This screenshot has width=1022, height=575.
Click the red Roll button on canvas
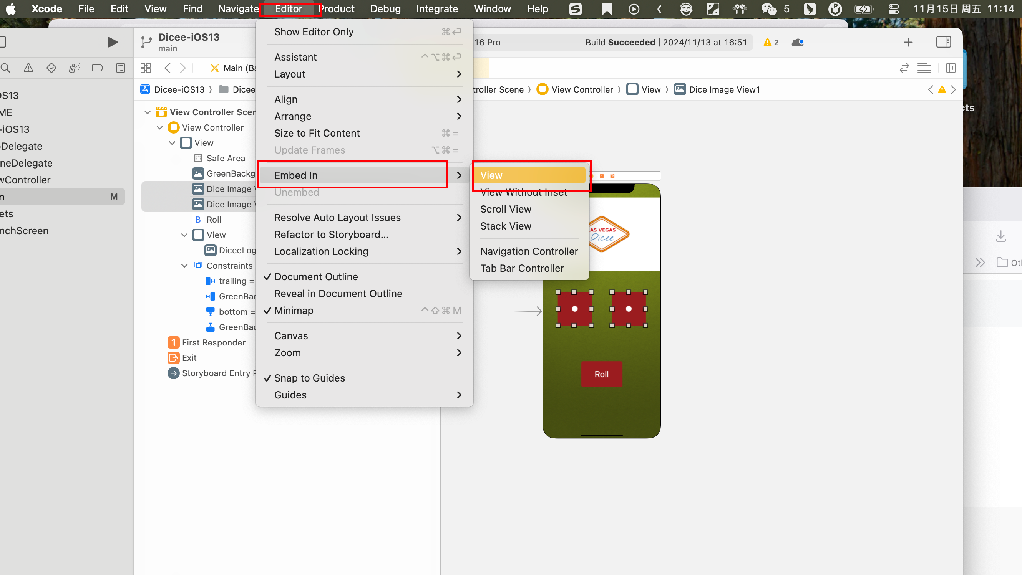pyautogui.click(x=601, y=374)
